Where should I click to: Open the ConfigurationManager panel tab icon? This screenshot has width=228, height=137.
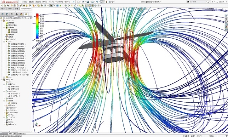[x=12, y=14]
